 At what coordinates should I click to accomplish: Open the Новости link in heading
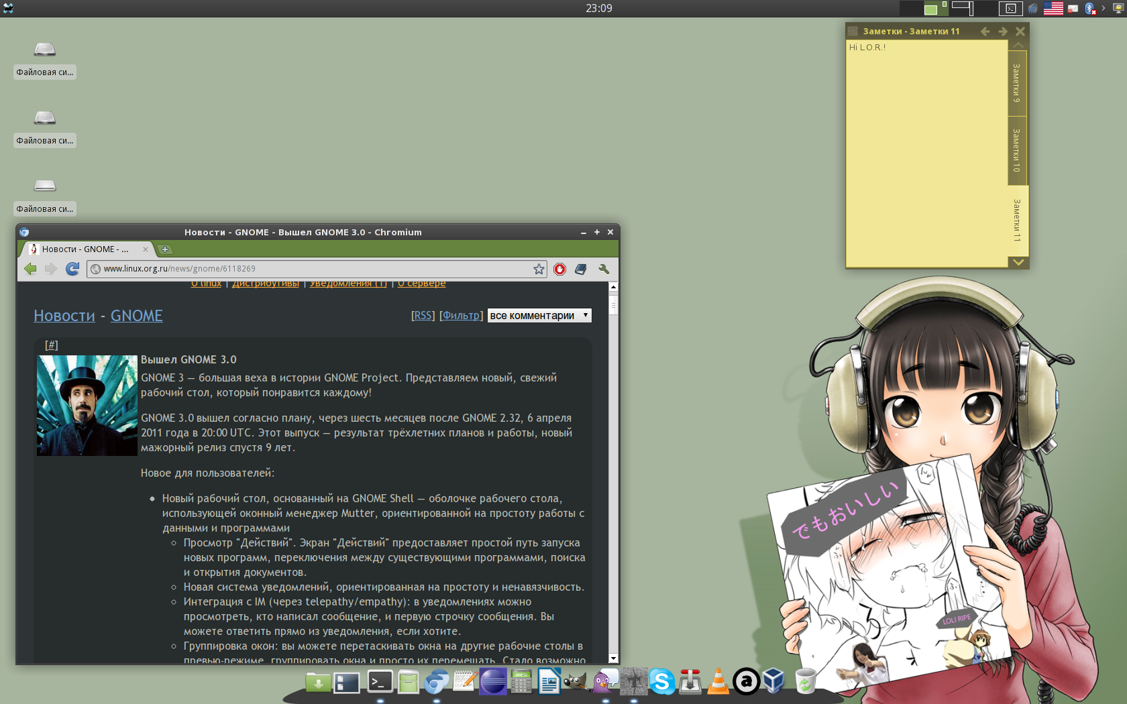pyautogui.click(x=64, y=316)
